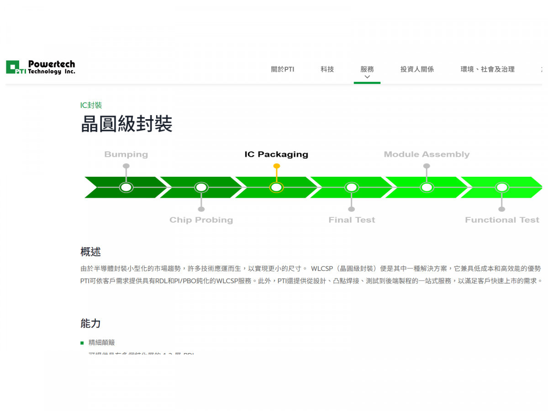
Task: Select the Chip Probing circle node
Action: [x=201, y=187]
